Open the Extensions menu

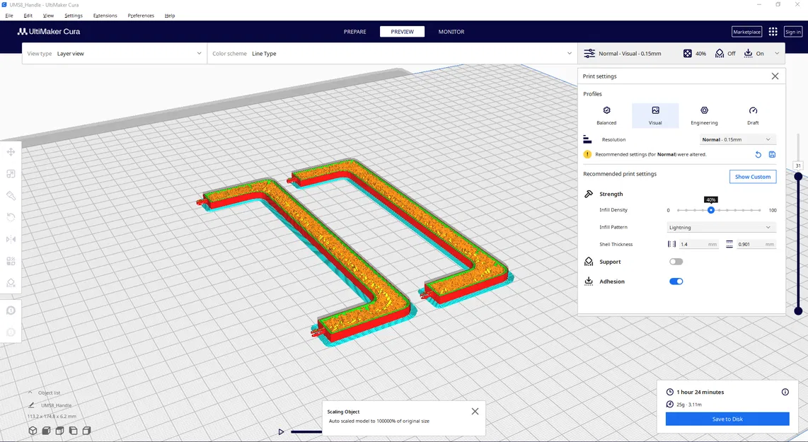pyautogui.click(x=105, y=16)
